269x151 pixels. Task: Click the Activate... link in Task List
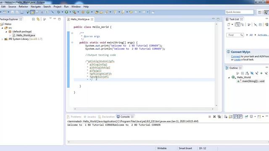(263, 35)
